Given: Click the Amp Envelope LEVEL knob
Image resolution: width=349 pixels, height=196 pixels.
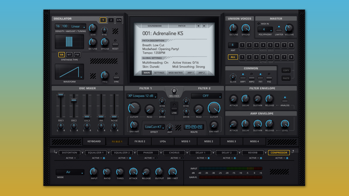Looking at the screenshot, I should tap(285, 124).
